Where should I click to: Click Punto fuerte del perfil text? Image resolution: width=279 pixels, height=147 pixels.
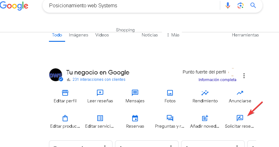[x=204, y=72]
